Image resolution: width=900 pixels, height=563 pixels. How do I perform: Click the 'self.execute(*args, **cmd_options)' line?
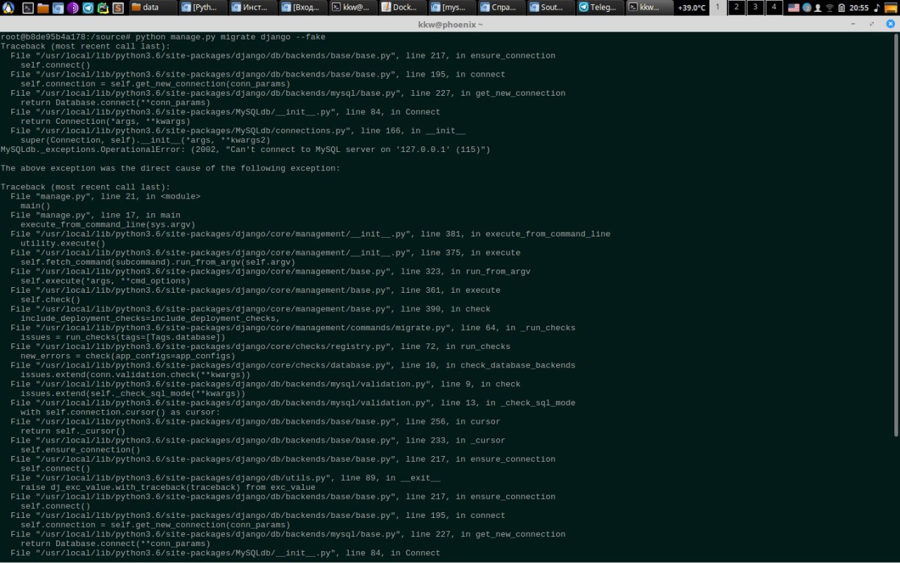tap(105, 281)
